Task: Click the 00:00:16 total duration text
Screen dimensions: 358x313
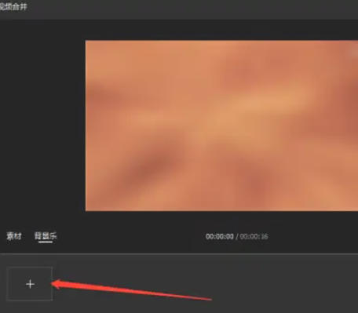Action: [x=254, y=236]
